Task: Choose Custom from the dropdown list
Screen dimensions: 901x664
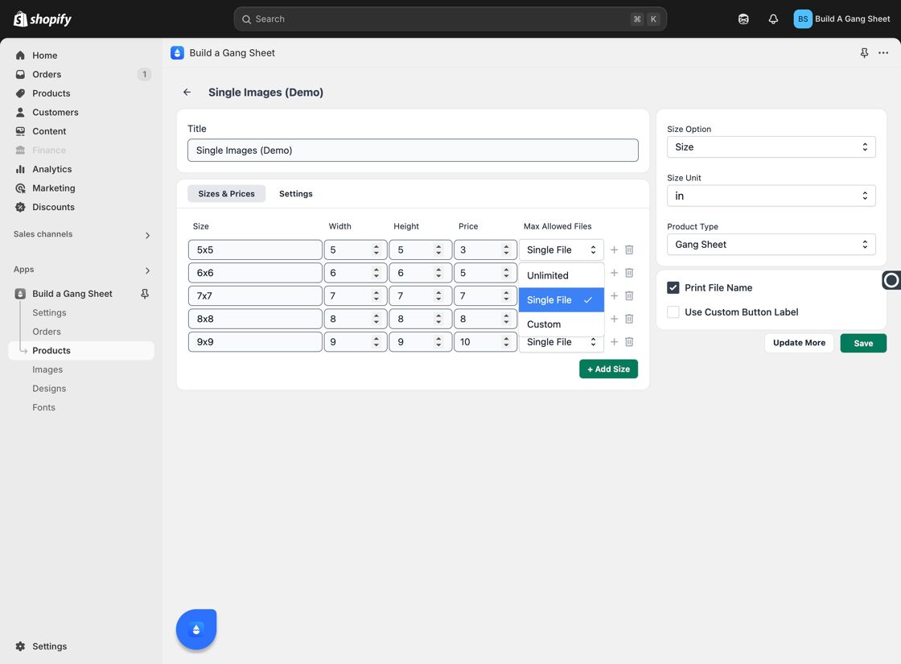Action: point(562,324)
